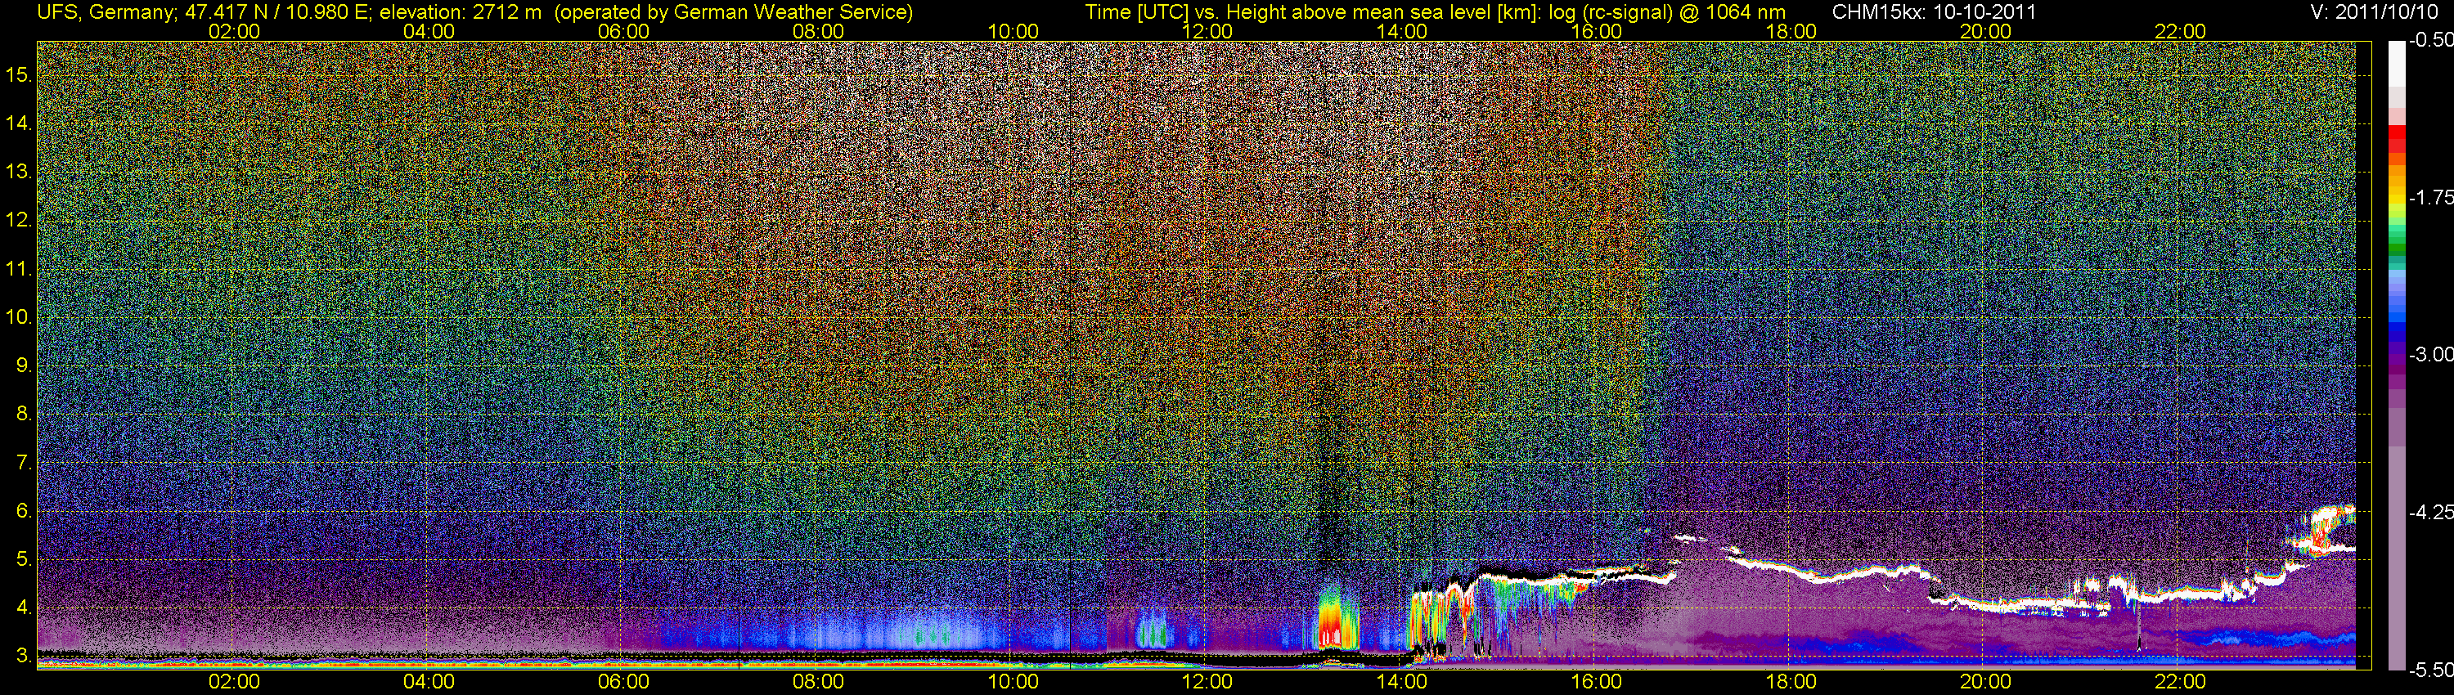Select '(operated by German Weather Service)' text
This screenshot has width=2454, height=695.
pyautogui.click(x=733, y=12)
